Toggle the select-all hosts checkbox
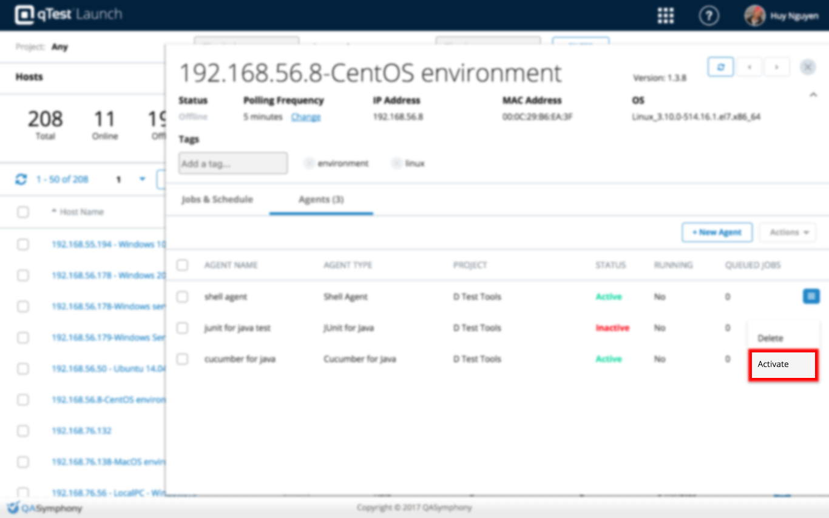The height and width of the screenshot is (518, 829). point(23,212)
